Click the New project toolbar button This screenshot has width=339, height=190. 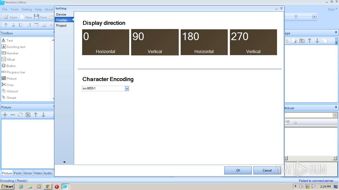pyautogui.click(x=26, y=17)
